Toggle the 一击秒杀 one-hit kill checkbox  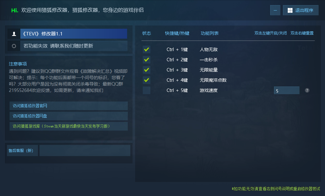(x=147, y=60)
